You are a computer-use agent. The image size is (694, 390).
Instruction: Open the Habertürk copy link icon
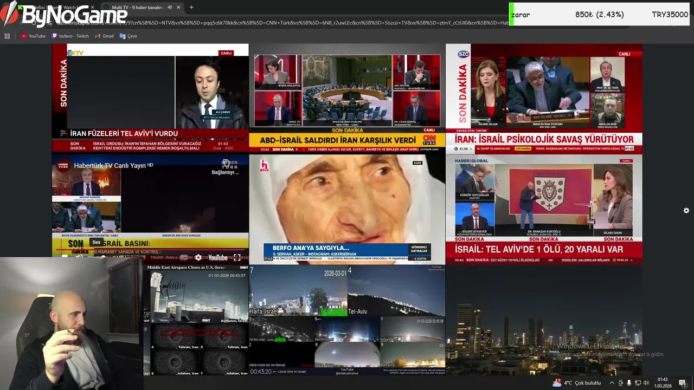pyautogui.click(x=226, y=163)
